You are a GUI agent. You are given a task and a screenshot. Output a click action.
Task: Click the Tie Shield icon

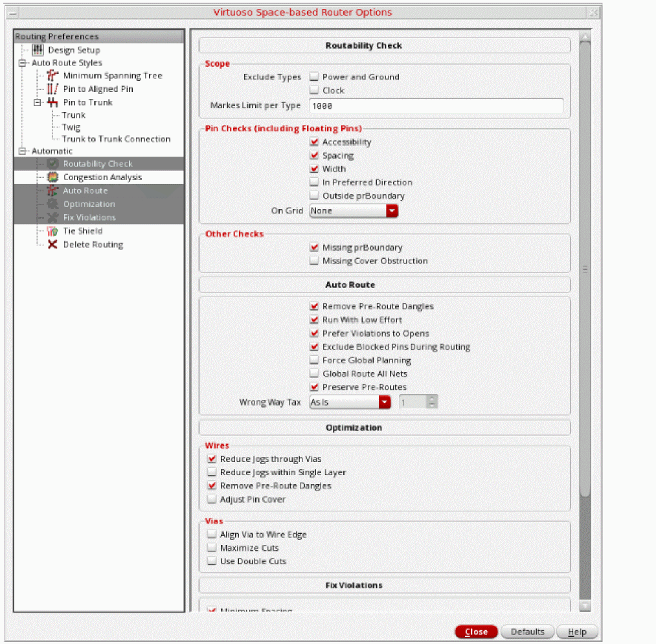click(x=52, y=231)
